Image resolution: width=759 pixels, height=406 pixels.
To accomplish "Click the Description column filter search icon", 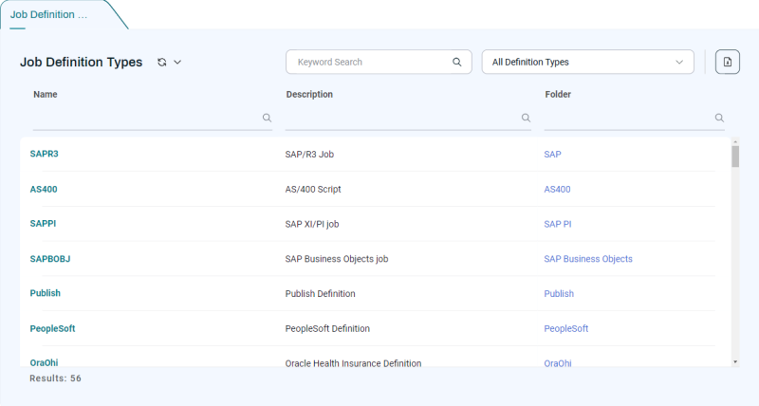I will [x=526, y=119].
